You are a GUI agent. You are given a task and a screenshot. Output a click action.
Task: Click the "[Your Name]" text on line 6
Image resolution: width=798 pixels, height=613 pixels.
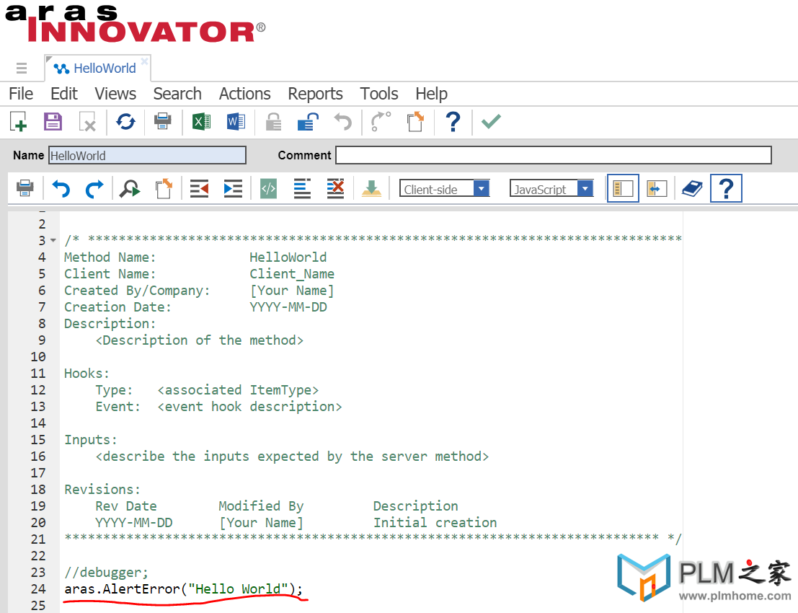click(292, 291)
